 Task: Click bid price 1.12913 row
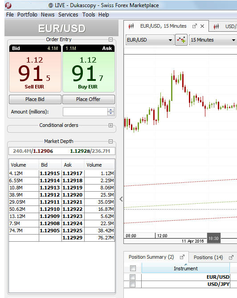click(x=49, y=188)
